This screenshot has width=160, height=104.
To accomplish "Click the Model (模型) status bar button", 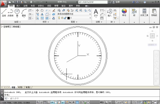I will click(x=102, y=102).
